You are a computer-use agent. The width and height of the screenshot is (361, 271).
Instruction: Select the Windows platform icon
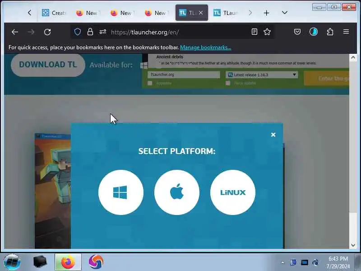point(121,192)
